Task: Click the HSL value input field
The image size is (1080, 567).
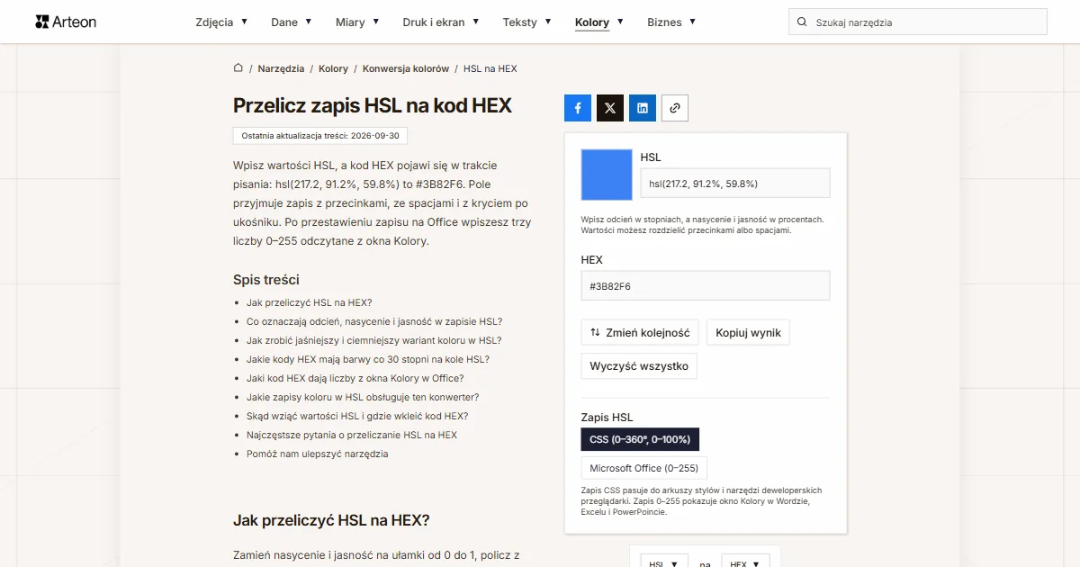Action: [x=735, y=183]
